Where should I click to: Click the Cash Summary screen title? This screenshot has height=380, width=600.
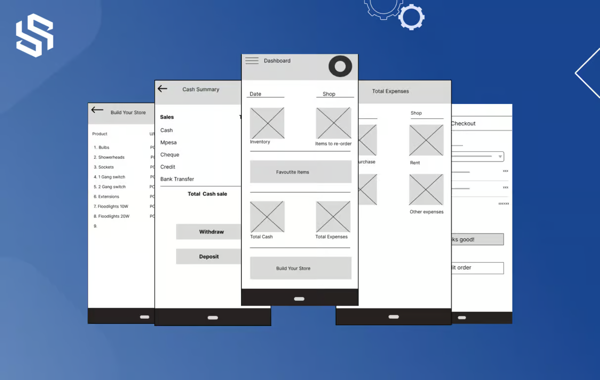coord(201,90)
